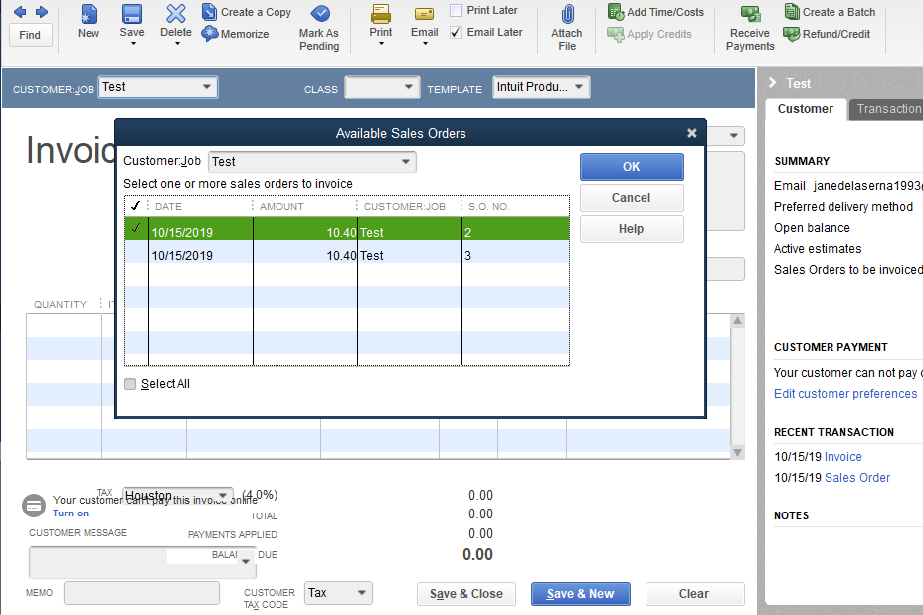923x615 pixels.
Task: Click the Help button in dialog
Action: click(x=632, y=229)
